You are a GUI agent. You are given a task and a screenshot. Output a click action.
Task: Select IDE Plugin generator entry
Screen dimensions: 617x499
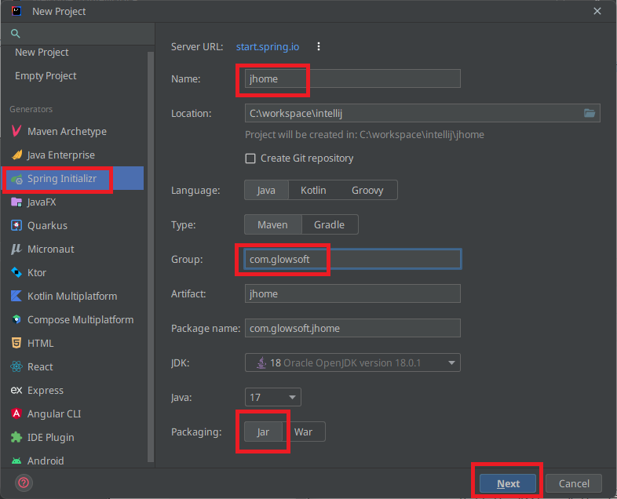[x=51, y=437]
